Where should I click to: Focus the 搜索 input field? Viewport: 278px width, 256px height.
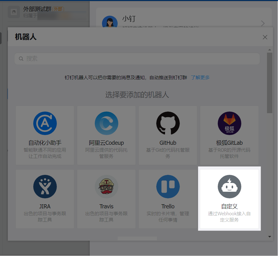coord(137,59)
